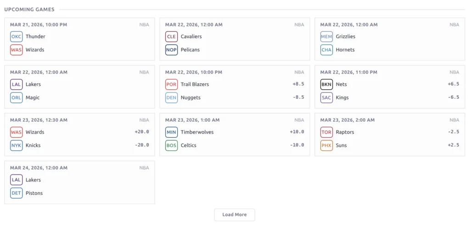The height and width of the screenshot is (232, 470).
Task: Select the NOP Pelicans team badge
Action: (x=172, y=49)
